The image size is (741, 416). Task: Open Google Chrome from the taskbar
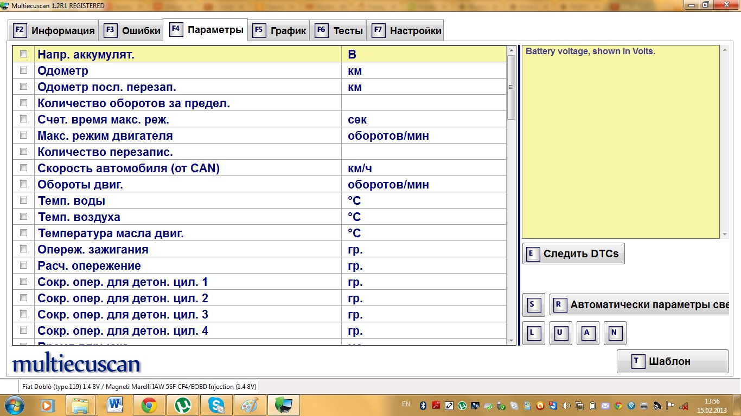tap(149, 405)
